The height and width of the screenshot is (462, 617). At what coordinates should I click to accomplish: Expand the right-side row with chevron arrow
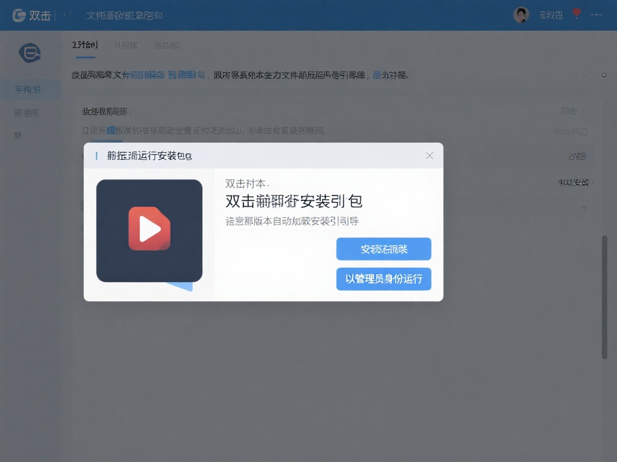pyautogui.click(x=576, y=182)
